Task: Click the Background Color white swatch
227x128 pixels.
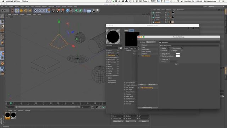Action: (178, 56)
